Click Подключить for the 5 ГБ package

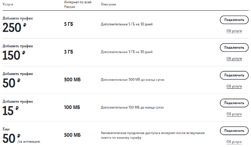pyautogui.click(x=234, y=20)
